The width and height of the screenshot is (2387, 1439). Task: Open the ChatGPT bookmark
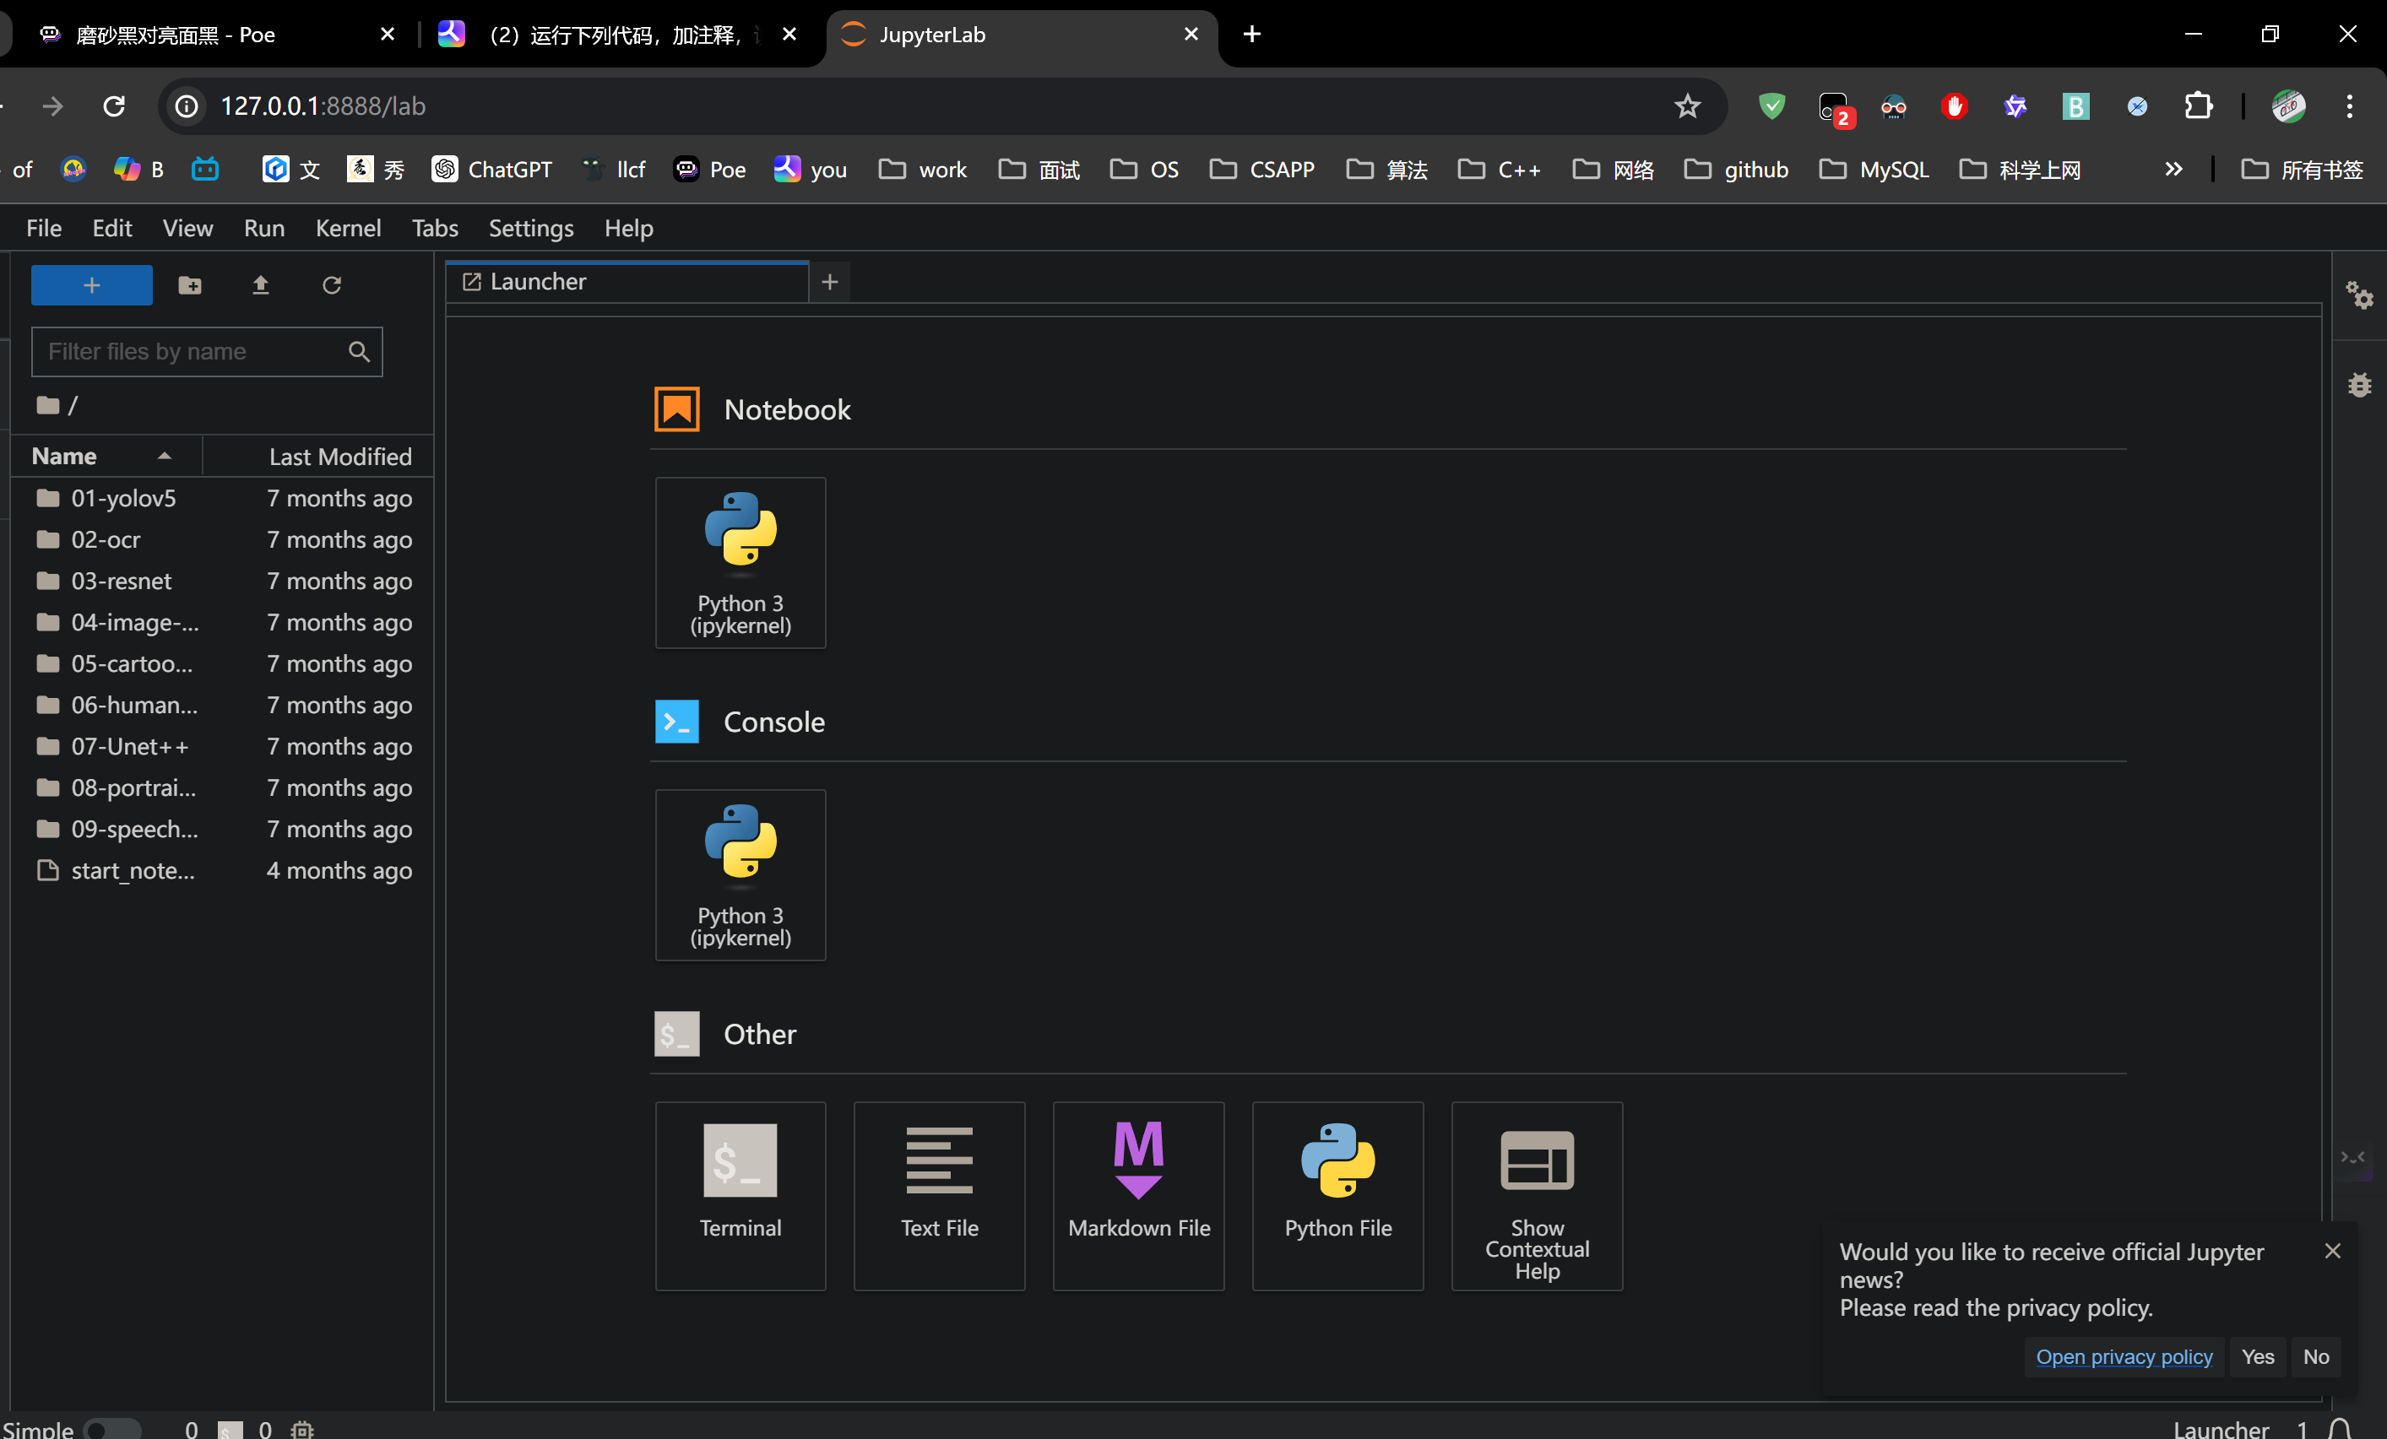[492, 170]
